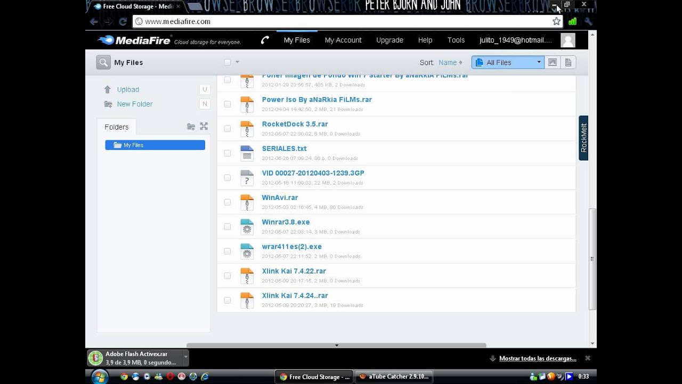Tick checkbox for VID 00027-20120403-1239.3GP
This screenshot has width=682, height=384.
[228, 178]
